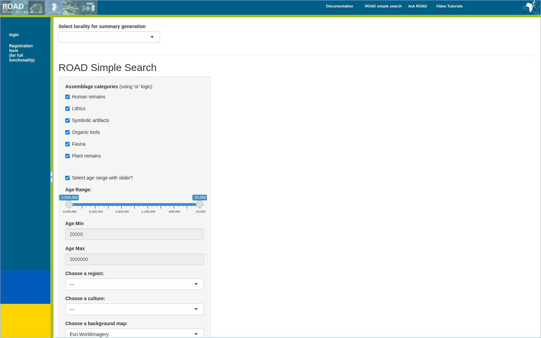
Task: Click the right age slider handle at -20,000
Action: click(199, 204)
